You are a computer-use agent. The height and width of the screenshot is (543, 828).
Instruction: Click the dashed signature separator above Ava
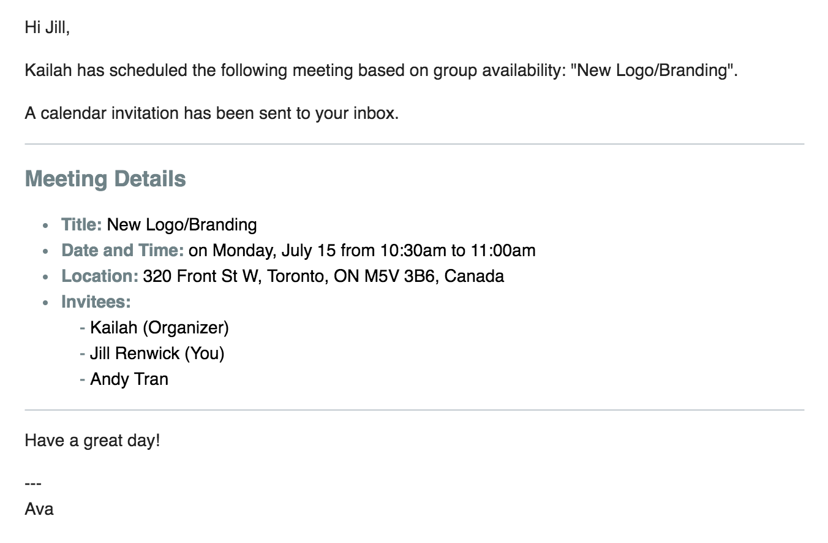coord(33,484)
